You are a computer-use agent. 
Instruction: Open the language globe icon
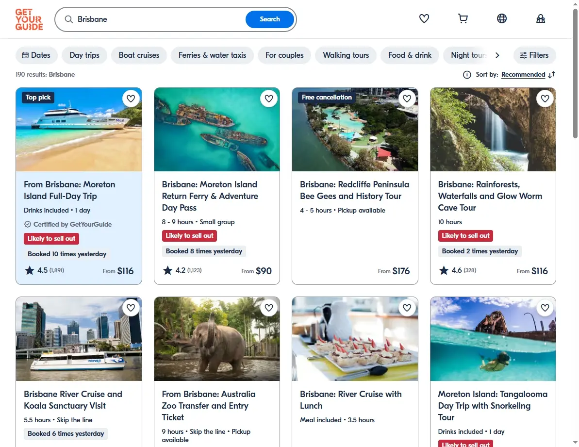coord(501,18)
